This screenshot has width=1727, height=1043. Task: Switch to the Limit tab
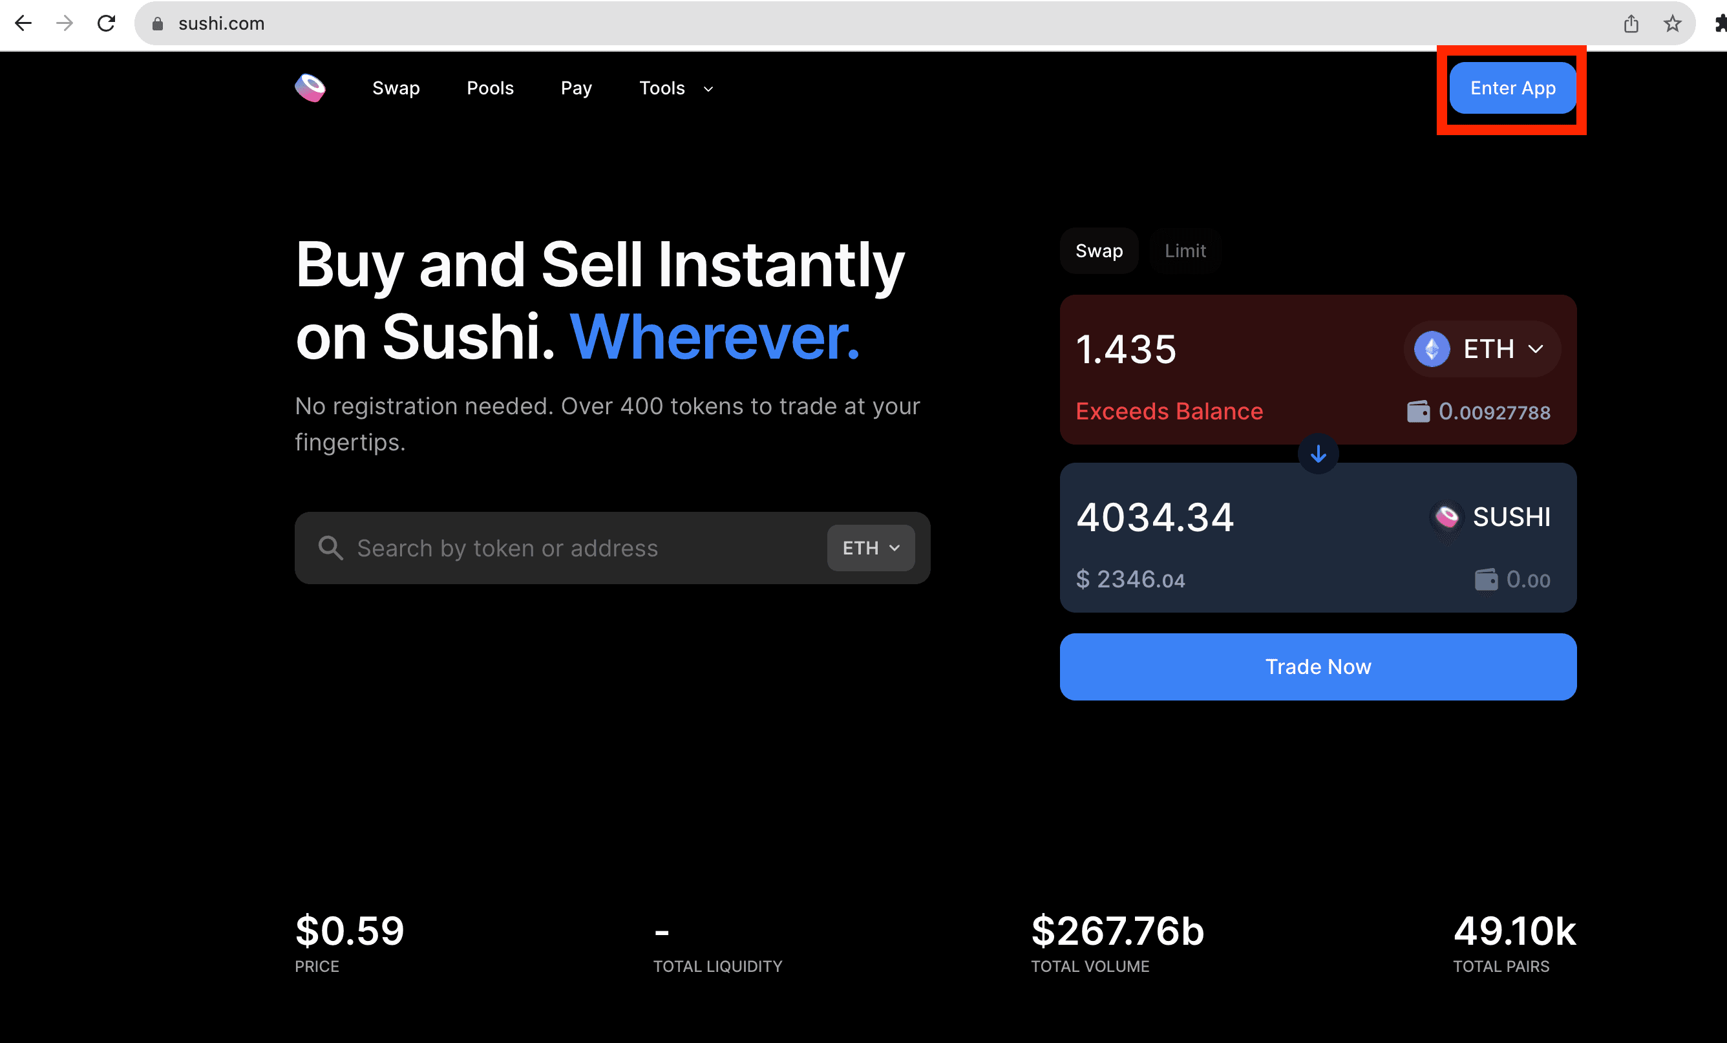(1185, 251)
